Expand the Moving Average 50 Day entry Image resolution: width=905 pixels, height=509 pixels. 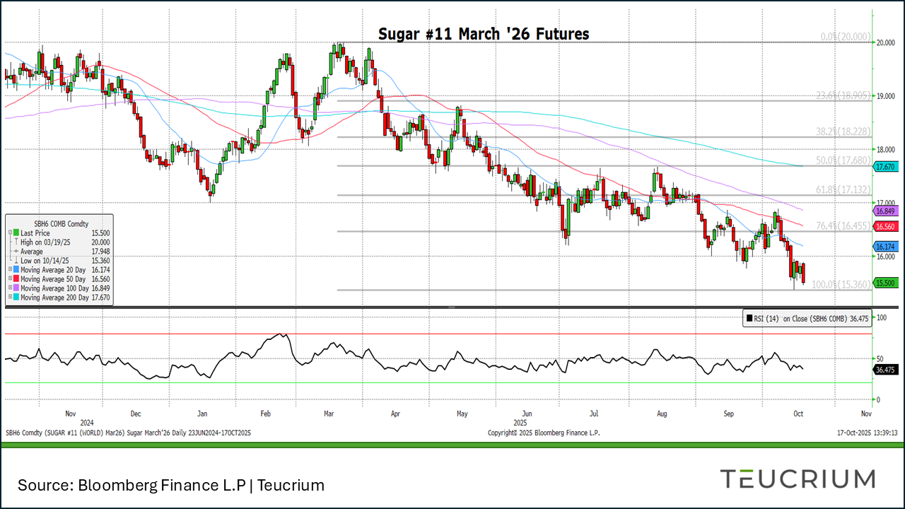click(x=10, y=279)
